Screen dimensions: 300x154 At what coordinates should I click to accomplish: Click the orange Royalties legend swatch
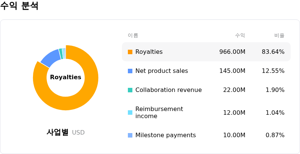[x=130, y=52]
